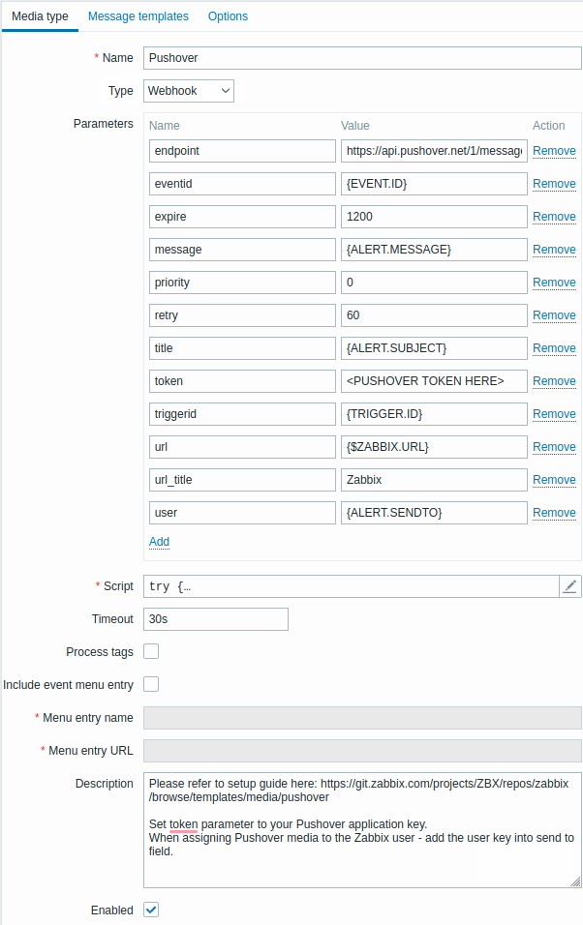Open the script editor pencil icon
The height and width of the screenshot is (925, 583).
click(570, 586)
